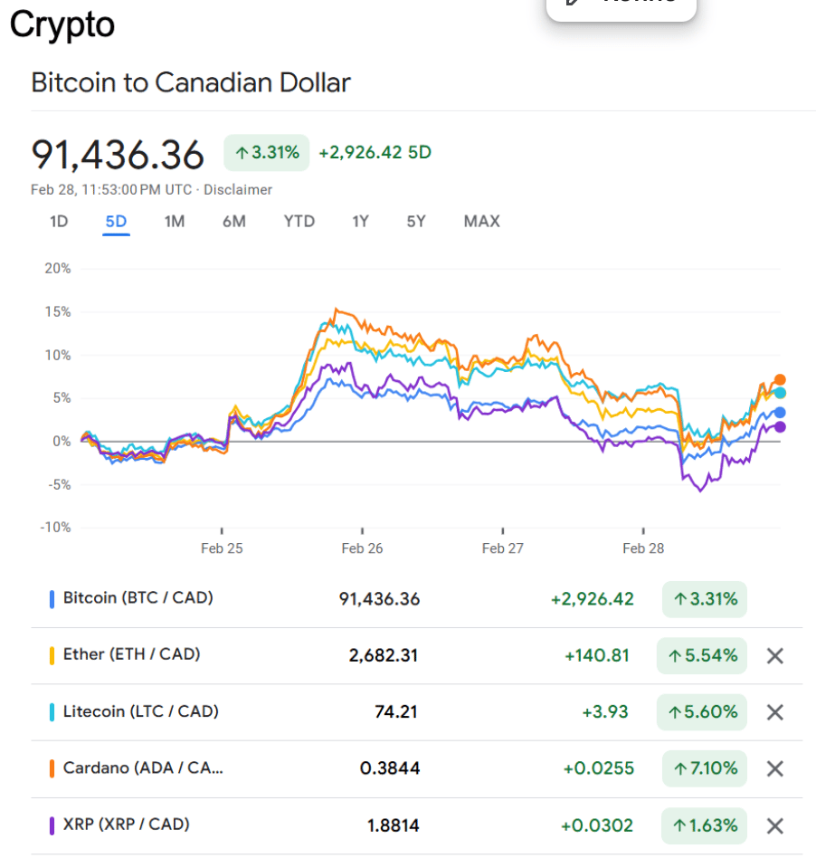Open Bitcoin (BTC / CAD) row
This screenshot has width=816, height=858.
138,597
